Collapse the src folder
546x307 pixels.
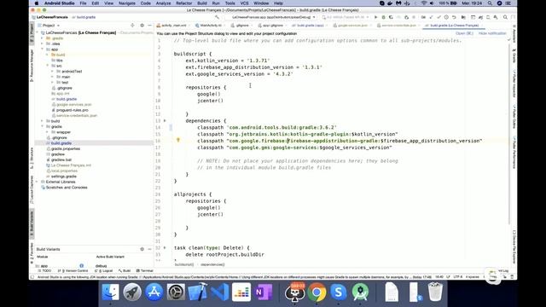point(48,66)
